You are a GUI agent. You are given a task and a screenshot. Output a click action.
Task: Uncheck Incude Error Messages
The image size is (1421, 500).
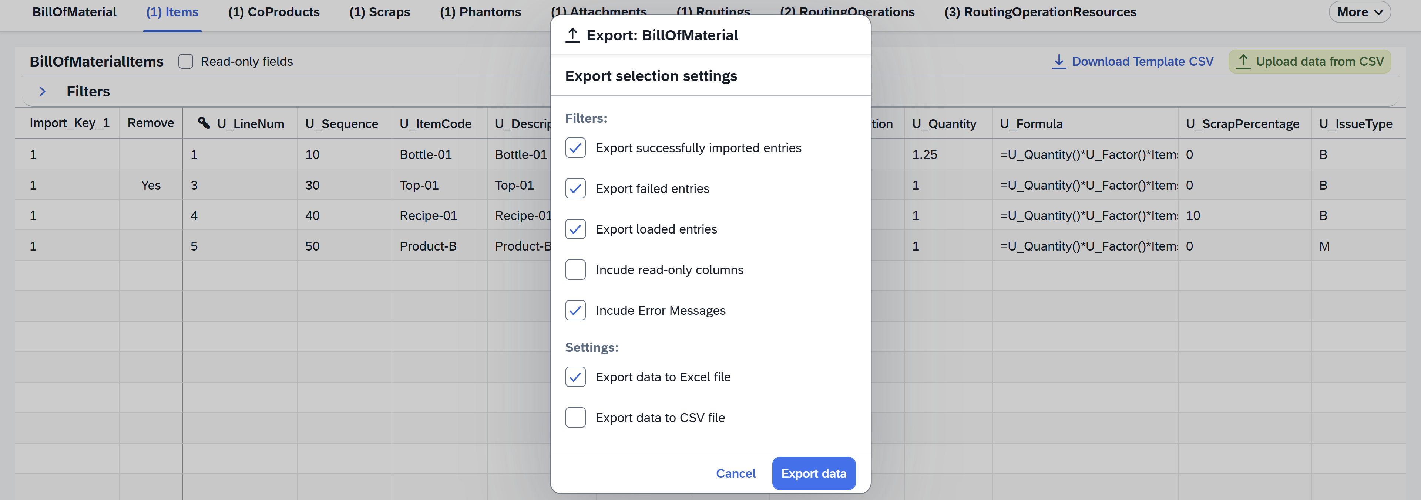coord(575,310)
